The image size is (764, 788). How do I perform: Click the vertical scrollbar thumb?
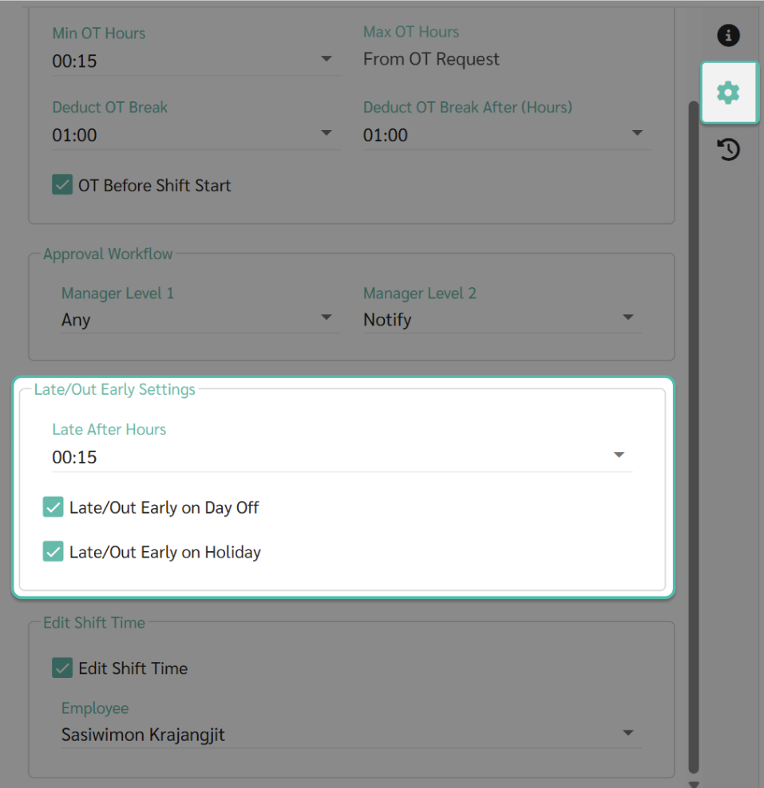point(694,437)
